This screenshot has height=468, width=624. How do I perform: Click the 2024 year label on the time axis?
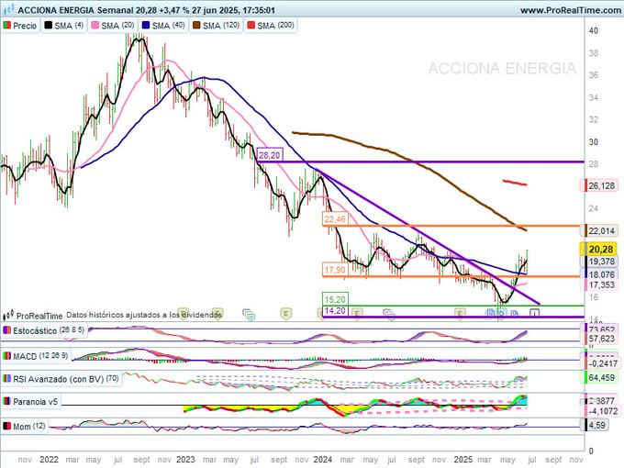point(322,459)
